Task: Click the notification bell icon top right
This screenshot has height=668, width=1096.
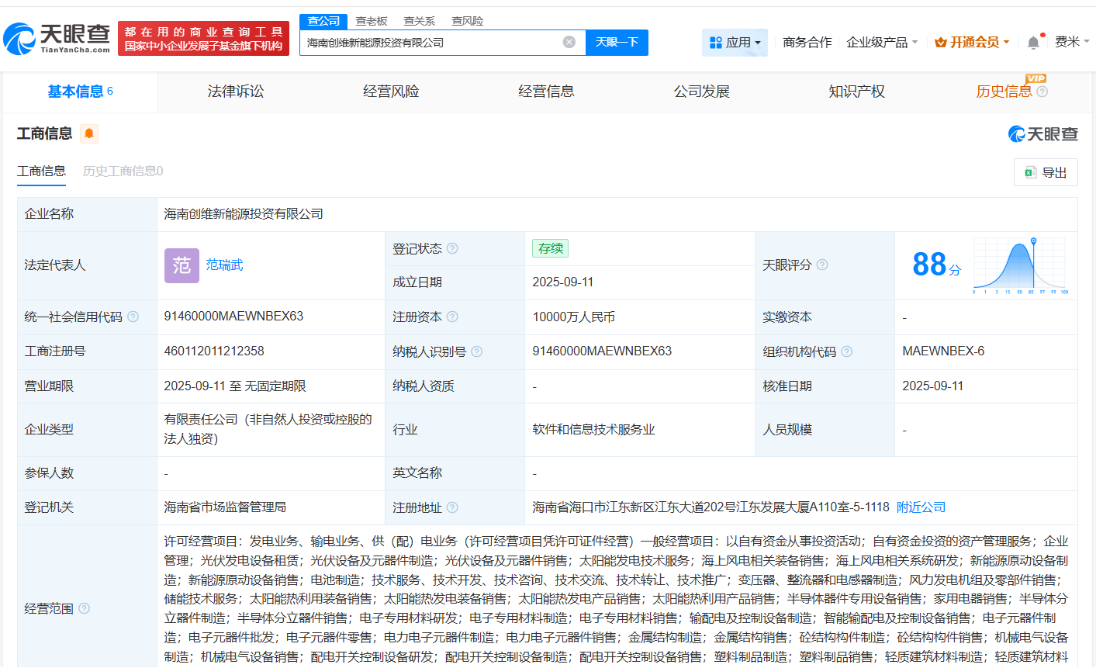Action: click(1032, 41)
